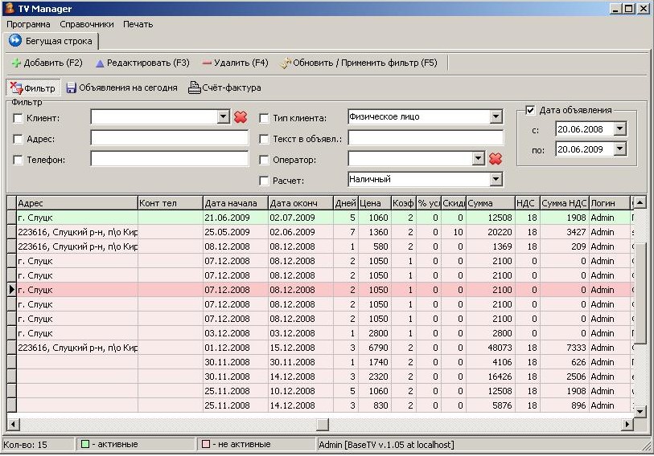This screenshot has width=654, height=456.
Task: Open the start date picker 20.06.2008
Action: pos(620,129)
